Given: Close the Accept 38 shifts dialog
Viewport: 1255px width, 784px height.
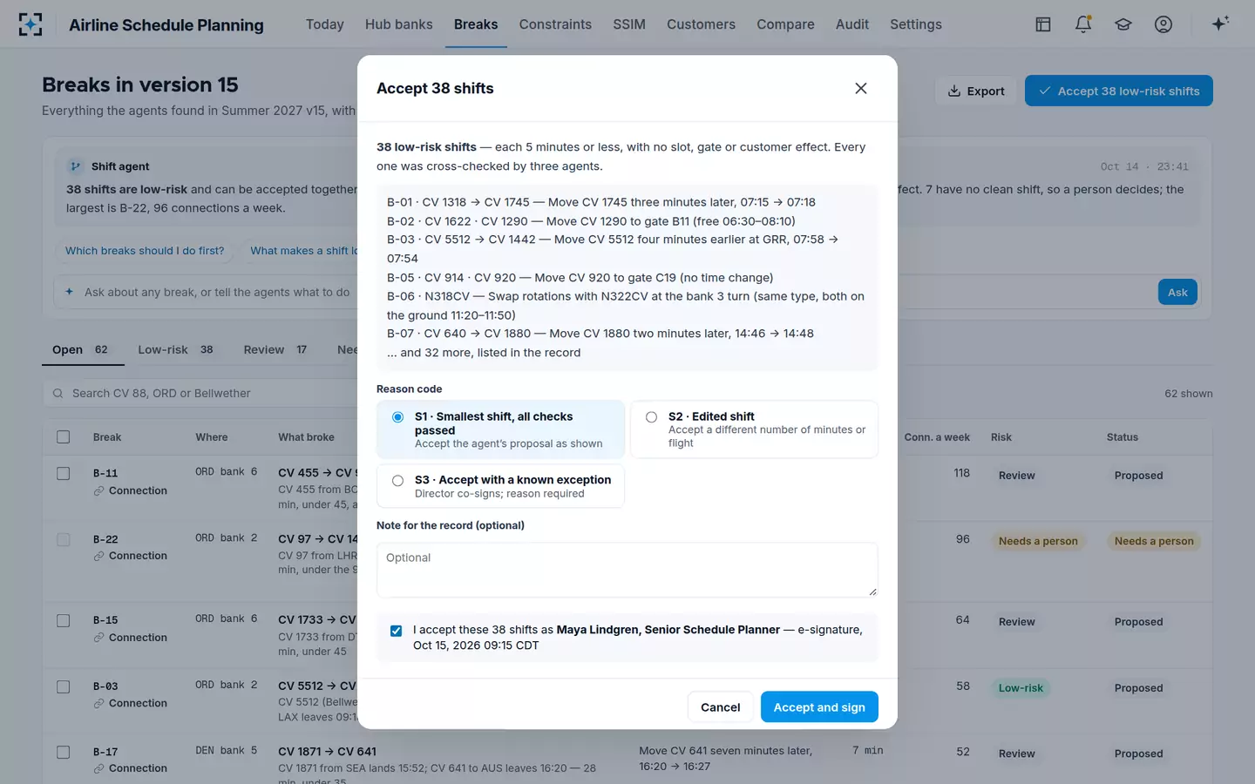Looking at the screenshot, I should (x=861, y=88).
